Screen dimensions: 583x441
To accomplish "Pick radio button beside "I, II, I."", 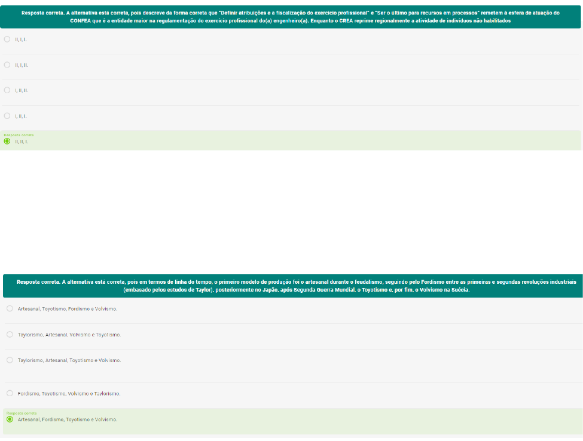I will [x=7, y=115].
